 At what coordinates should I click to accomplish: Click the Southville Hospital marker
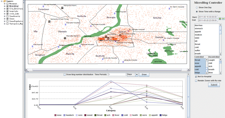click(102, 59)
